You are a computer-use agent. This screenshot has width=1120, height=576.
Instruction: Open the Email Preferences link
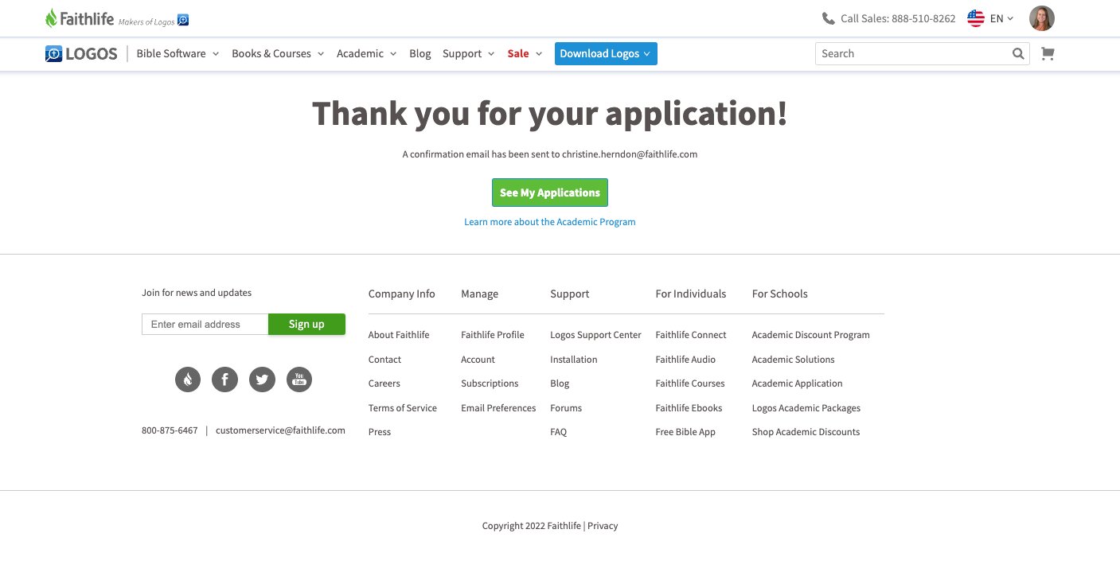[x=498, y=408]
